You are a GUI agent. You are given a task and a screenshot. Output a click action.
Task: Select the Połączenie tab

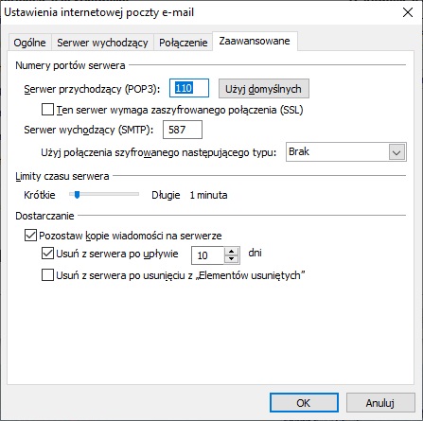(183, 43)
